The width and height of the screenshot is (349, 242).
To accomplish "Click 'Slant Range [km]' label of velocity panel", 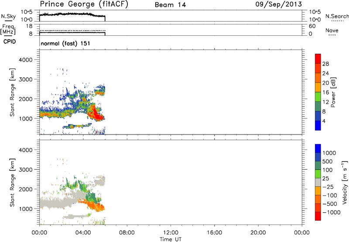I will click(12, 183).
